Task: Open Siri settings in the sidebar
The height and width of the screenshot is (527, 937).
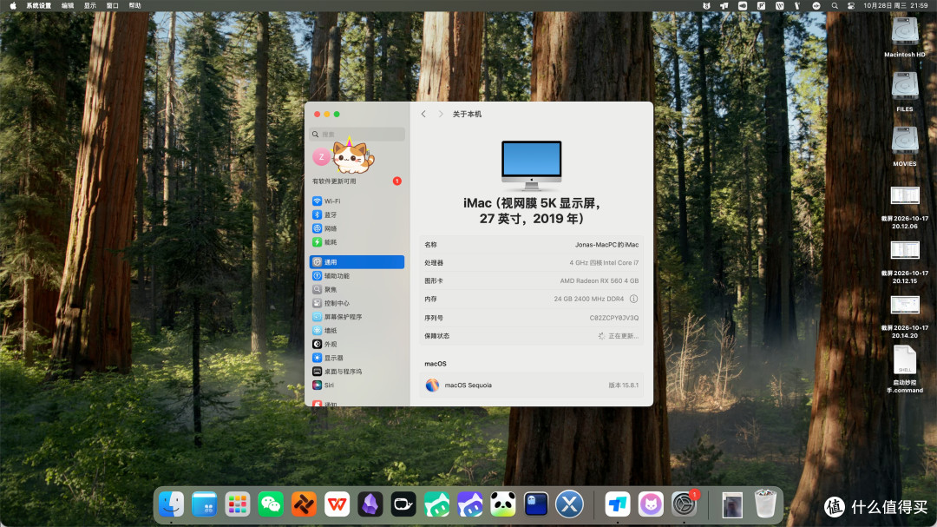Action: pyautogui.click(x=357, y=385)
